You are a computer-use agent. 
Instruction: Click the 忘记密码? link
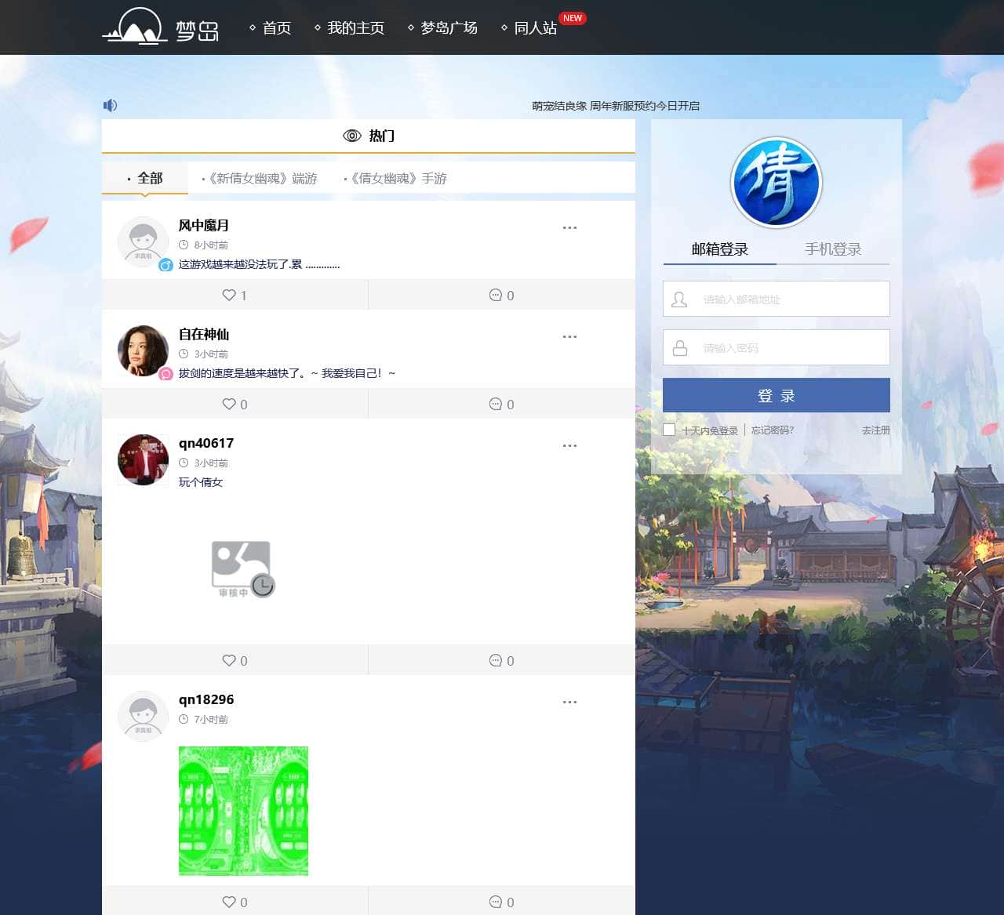pyautogui.click(x=773, y=430)
